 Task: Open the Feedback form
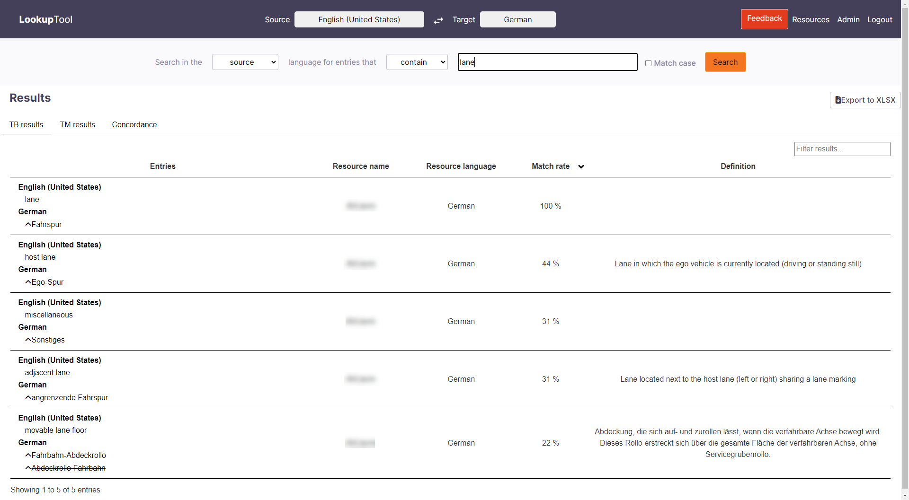point(764,19)
